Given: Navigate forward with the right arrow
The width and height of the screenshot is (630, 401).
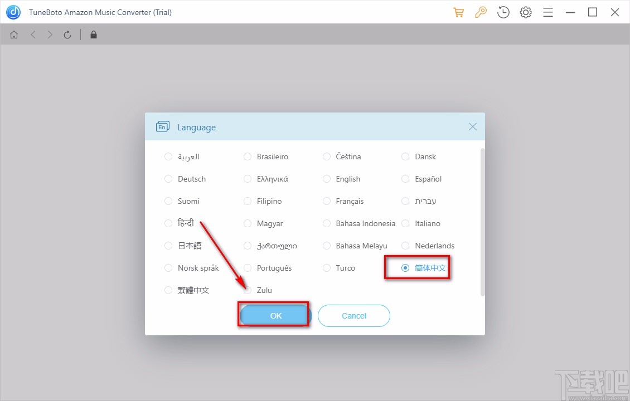Looking at the screenshot, I should (50, 35).
